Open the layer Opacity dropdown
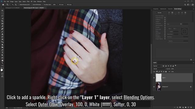 click(175, 69)
